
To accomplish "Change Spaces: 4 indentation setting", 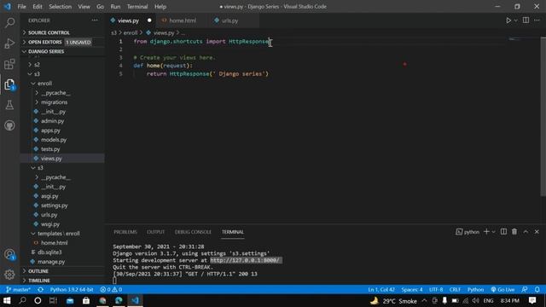I will tap(412, 290).
